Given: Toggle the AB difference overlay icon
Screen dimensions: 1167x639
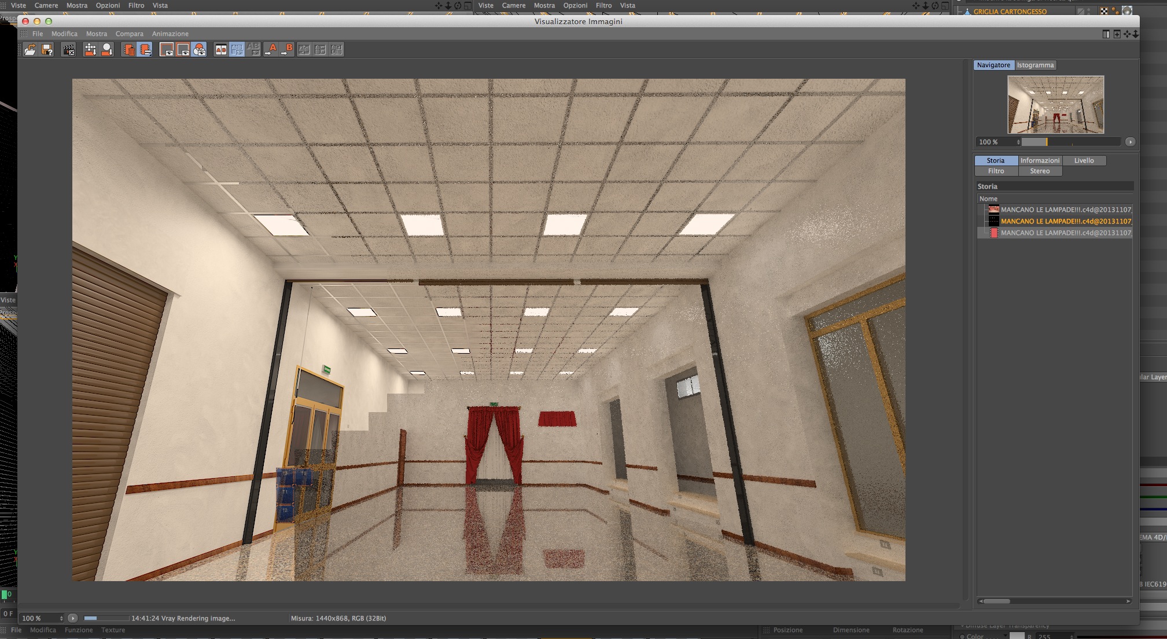Looking at the screenshot, I should (x=253, y=50).
